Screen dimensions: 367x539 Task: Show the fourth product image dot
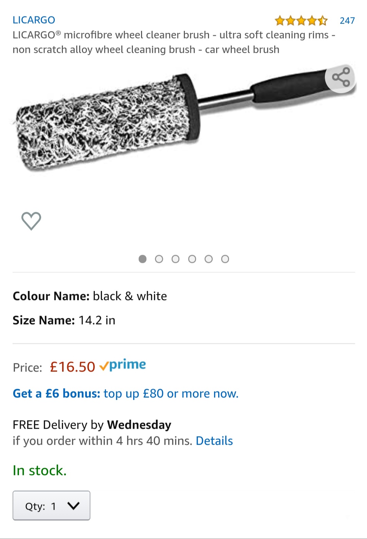(192, 259)
